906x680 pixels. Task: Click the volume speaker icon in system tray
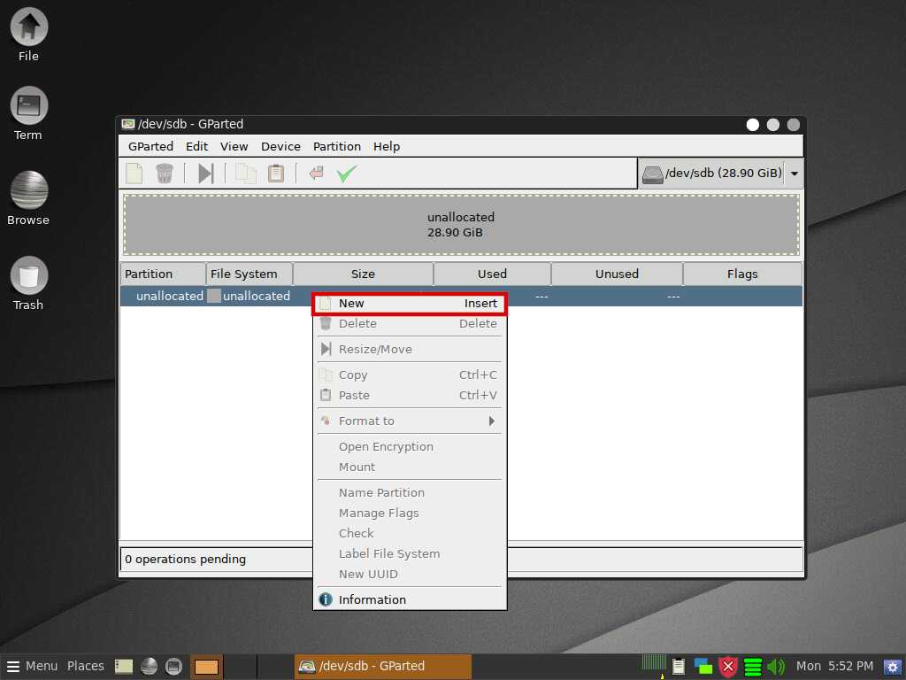776,666
